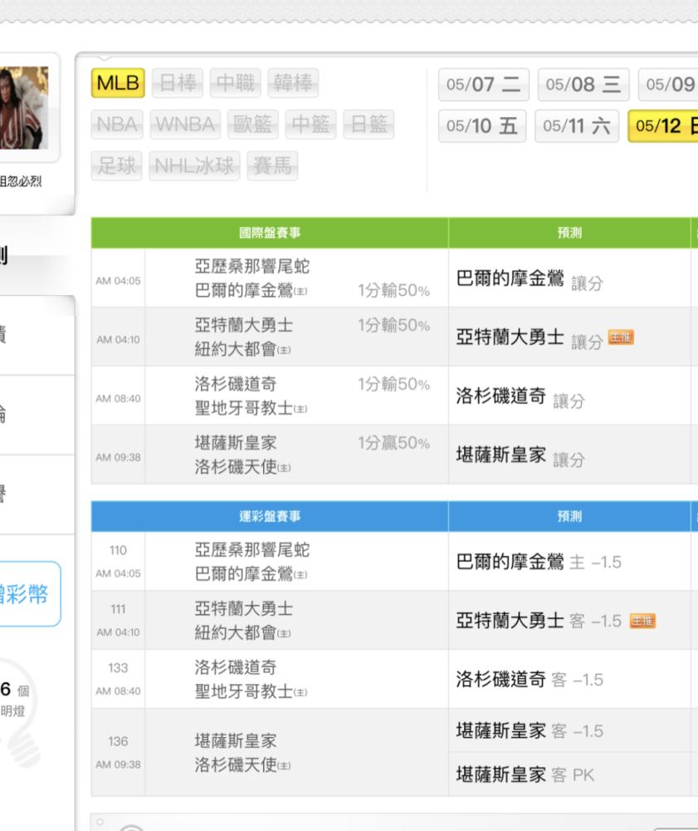Click the 明燈 lightbulb icon

pos(20,713)
